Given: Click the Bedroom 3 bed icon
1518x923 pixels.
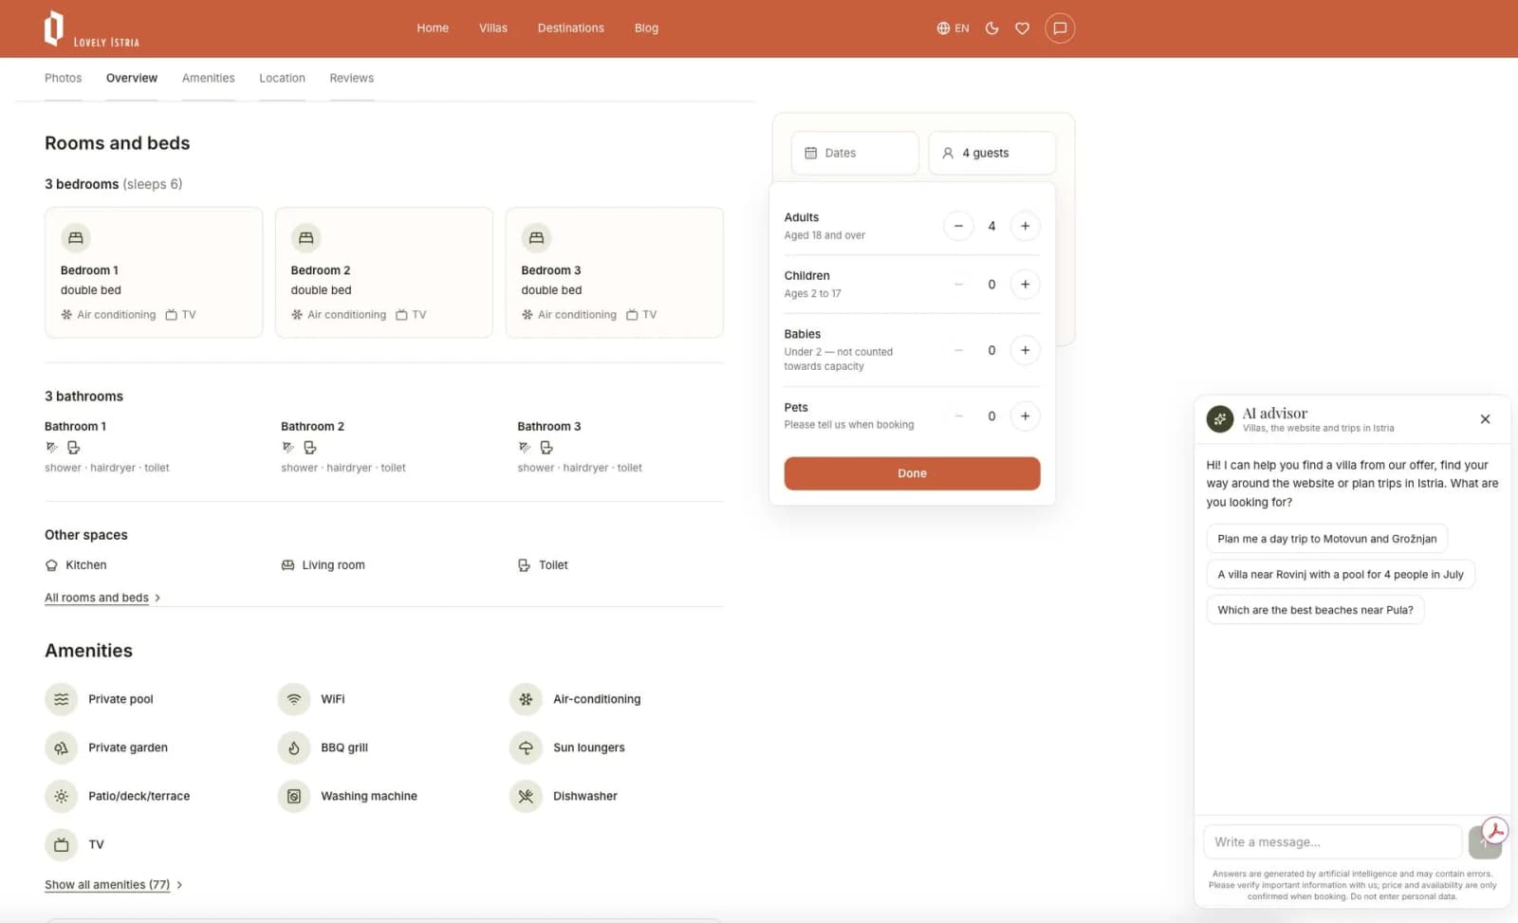Looking at the screenshot, I should (536, 238).
